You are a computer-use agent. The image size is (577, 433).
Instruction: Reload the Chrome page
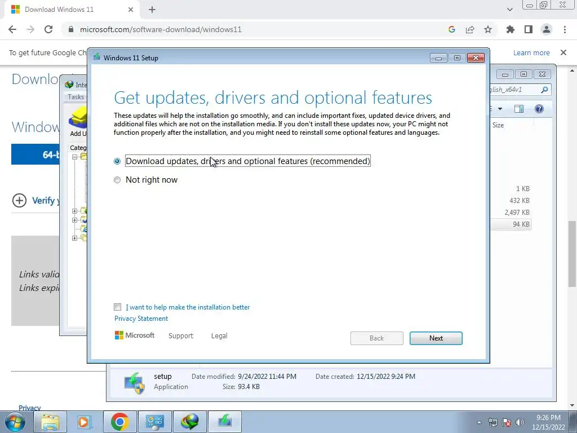coord(48,29)
